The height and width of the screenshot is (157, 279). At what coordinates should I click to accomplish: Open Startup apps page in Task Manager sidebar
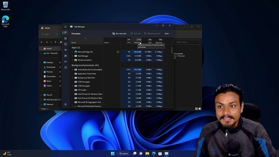pos(65,50)
